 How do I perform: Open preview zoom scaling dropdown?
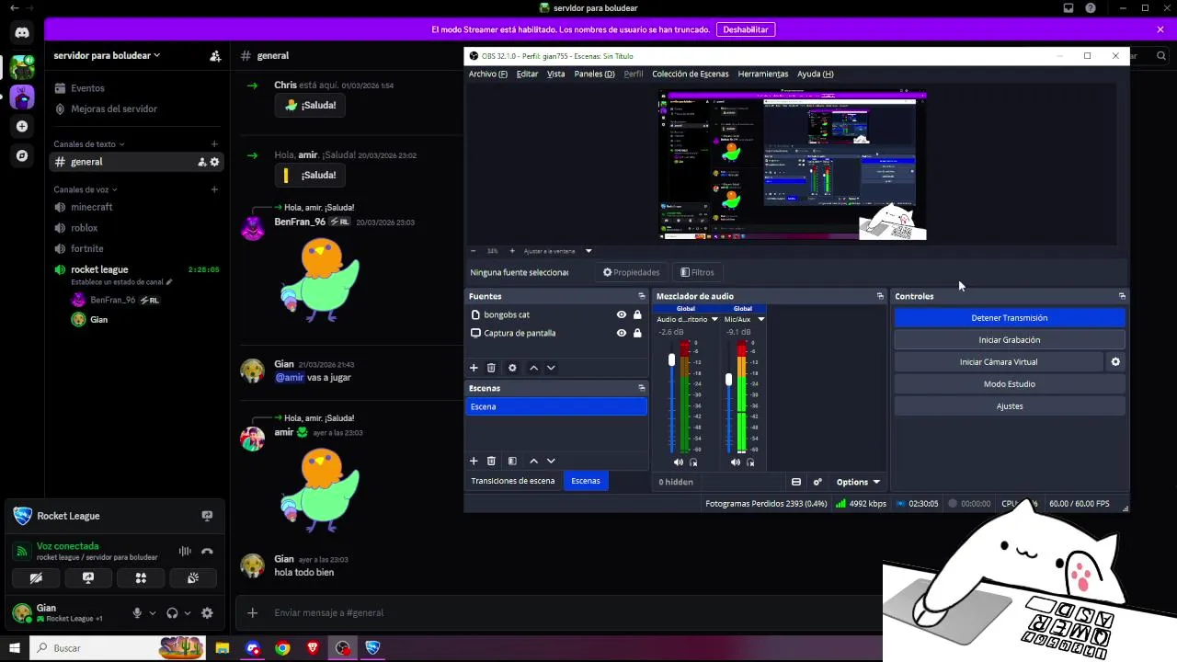(x=588, y=251)
